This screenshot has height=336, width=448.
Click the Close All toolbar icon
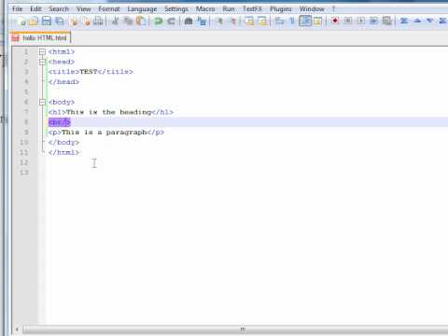coord(86,21)
